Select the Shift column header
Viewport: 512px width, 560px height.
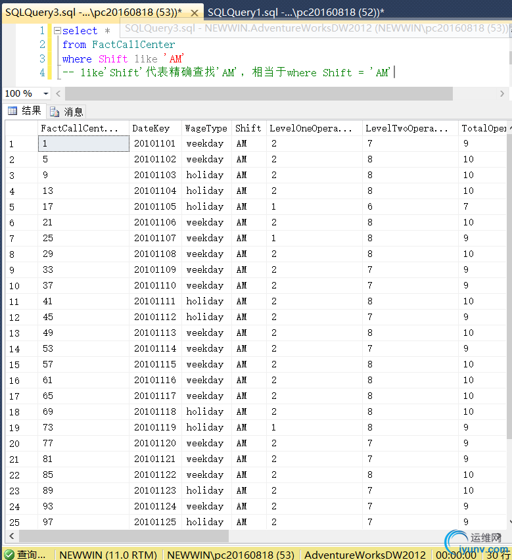tap(249, 128)
